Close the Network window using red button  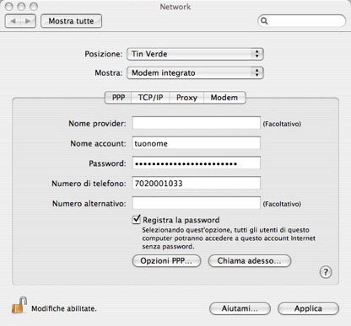click(x=9, y=7)
